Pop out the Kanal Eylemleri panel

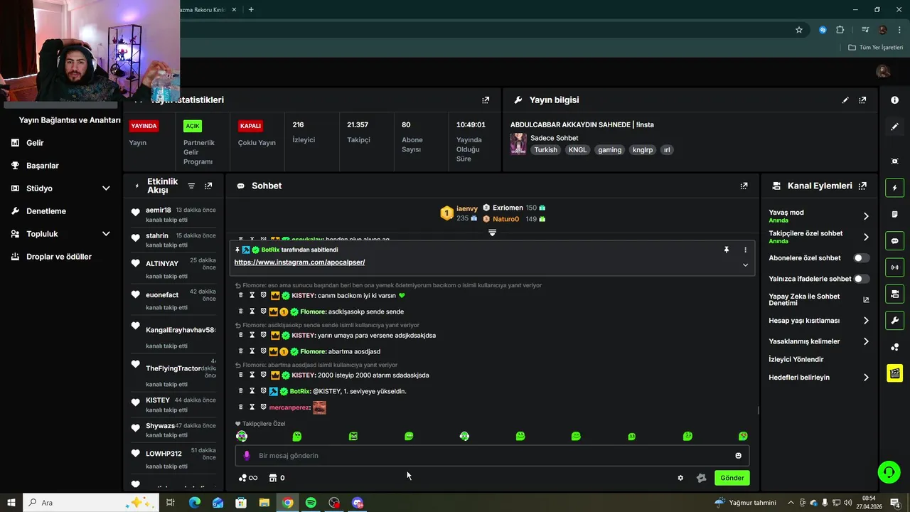click(x=862, y=186)
